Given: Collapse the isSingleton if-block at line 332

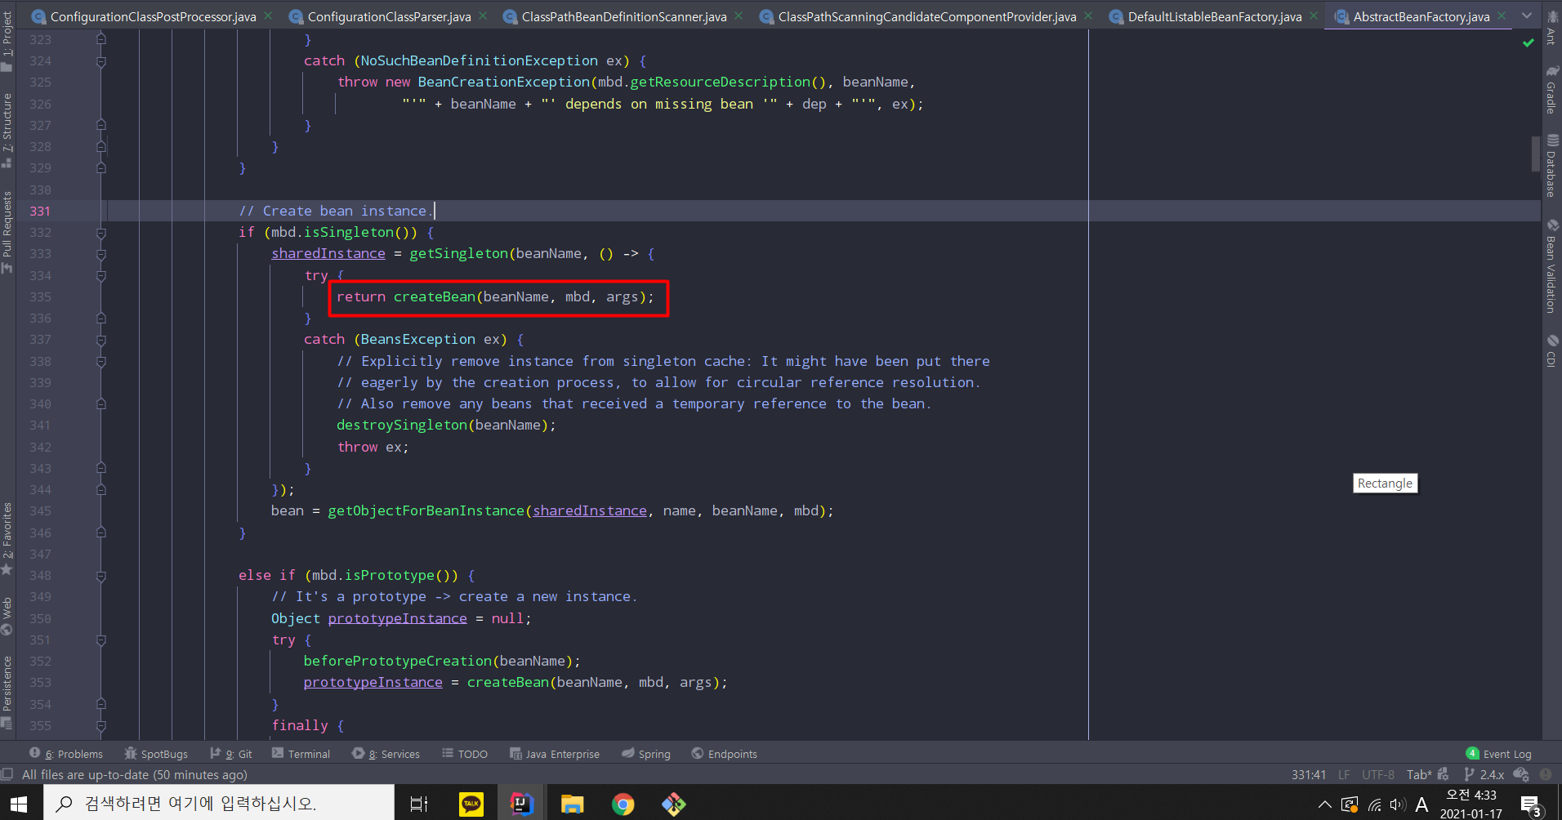Looking at the screenshot, I should pos(101,233).
